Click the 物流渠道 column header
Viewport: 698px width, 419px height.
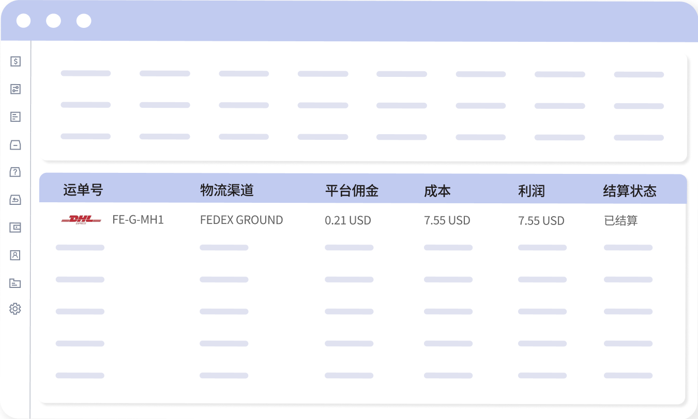[x=227, y=190]
